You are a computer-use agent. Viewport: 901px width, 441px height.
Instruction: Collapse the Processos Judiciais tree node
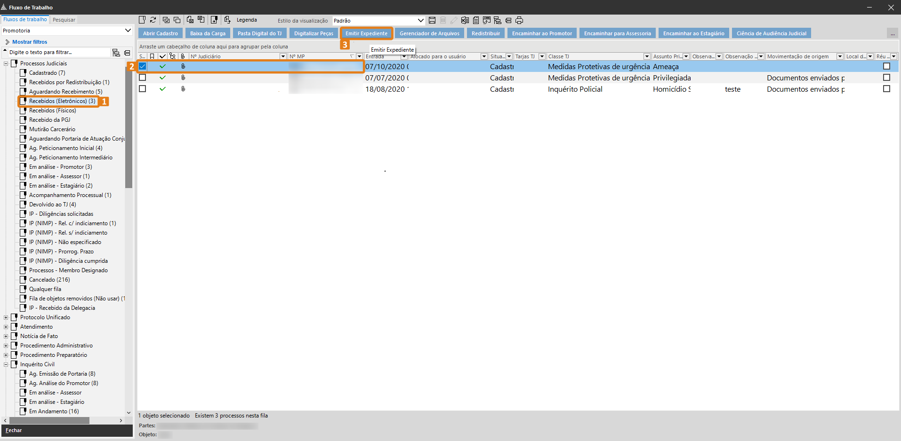6,63
